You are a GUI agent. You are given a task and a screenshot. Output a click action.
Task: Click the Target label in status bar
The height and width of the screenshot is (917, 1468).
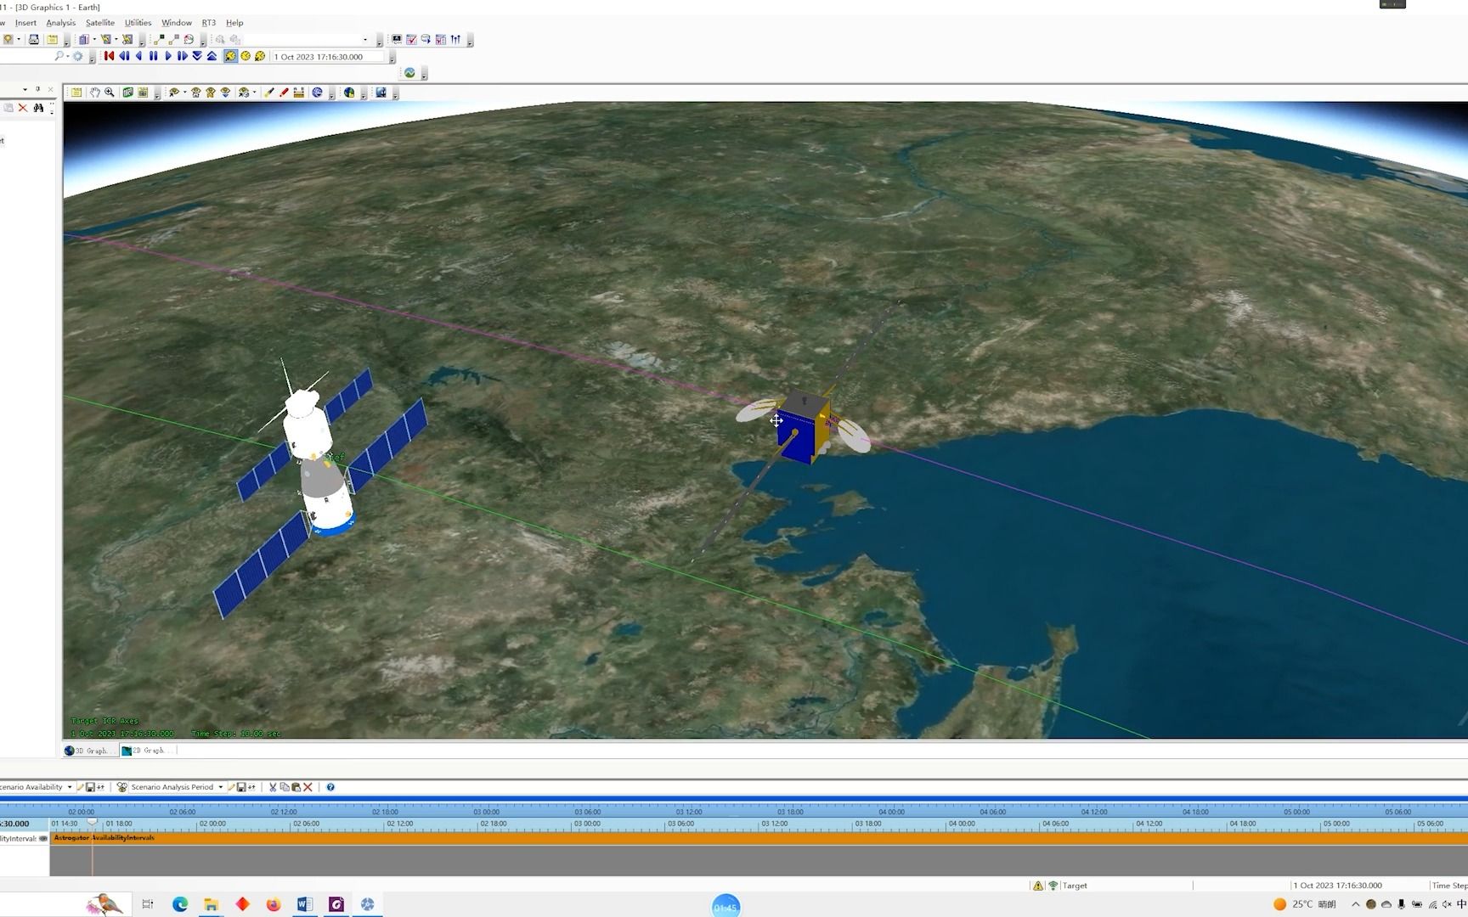tap(1074, 886)
